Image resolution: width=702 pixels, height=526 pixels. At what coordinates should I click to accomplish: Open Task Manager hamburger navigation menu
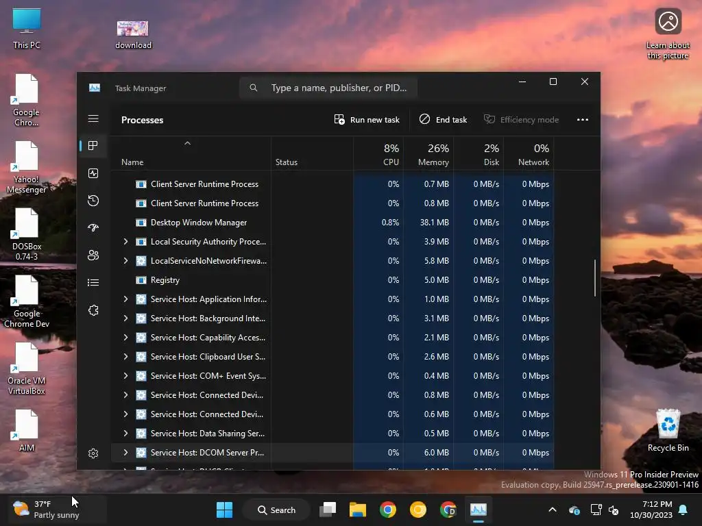(x=93, y=119)
